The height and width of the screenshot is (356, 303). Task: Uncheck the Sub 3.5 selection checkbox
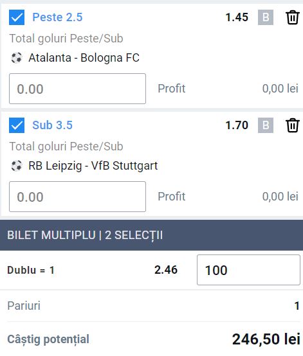(x=17, y=125)
